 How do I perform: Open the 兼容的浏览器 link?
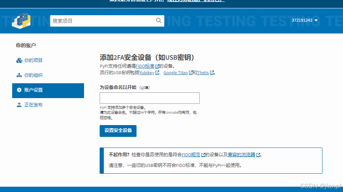tap(241, 155)
